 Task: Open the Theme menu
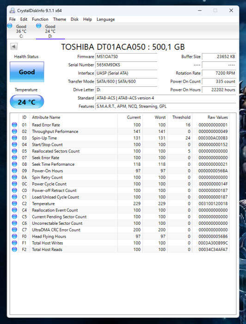coord(60,19)
